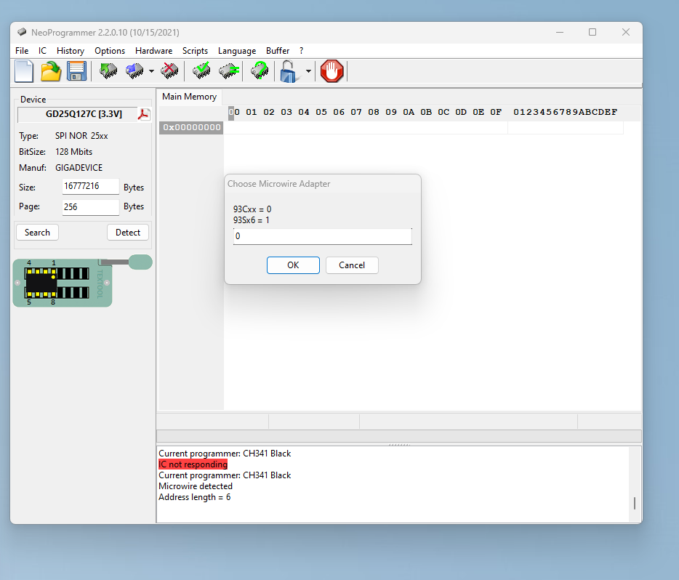This screenshot has width=679, height=580.
Task: Close the NeoProgrammer window
Action: (x=626, y=33)
